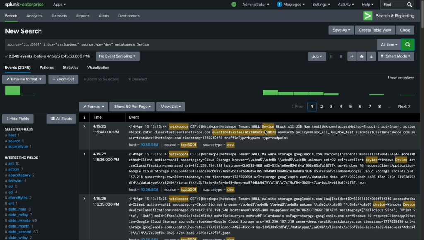424x240 pixels.
Task: Open the Timeline format dropdown
Action: coord(24,79)
